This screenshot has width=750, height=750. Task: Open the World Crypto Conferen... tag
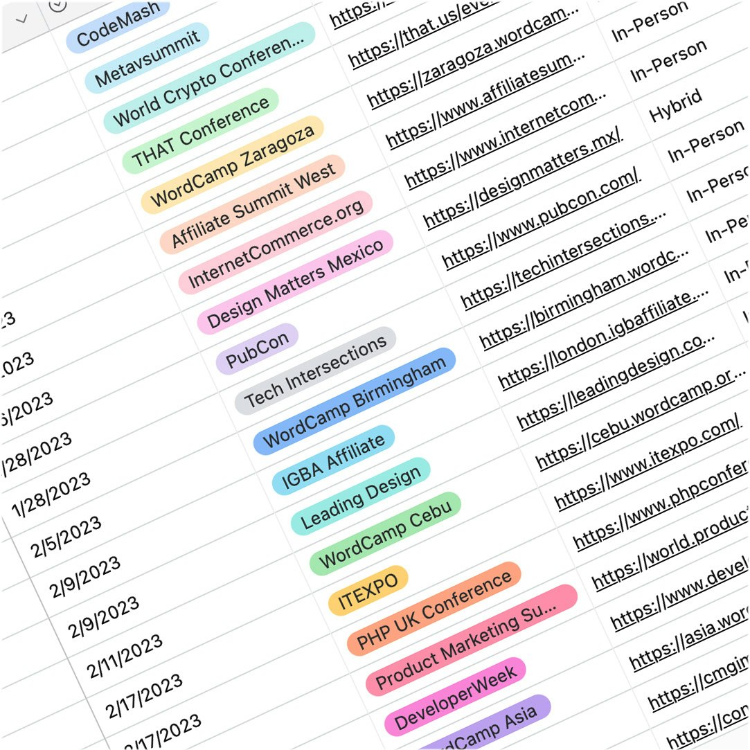pyautogui.click(x=209, y=78)
